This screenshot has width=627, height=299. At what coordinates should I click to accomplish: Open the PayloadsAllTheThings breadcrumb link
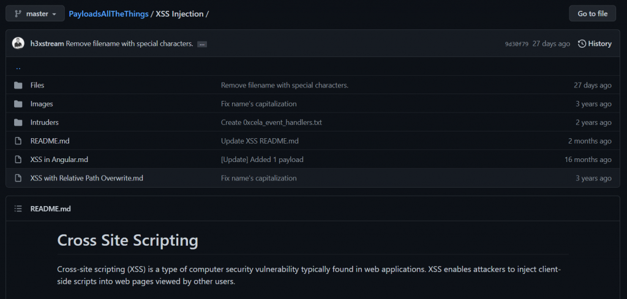pos(109,14)
